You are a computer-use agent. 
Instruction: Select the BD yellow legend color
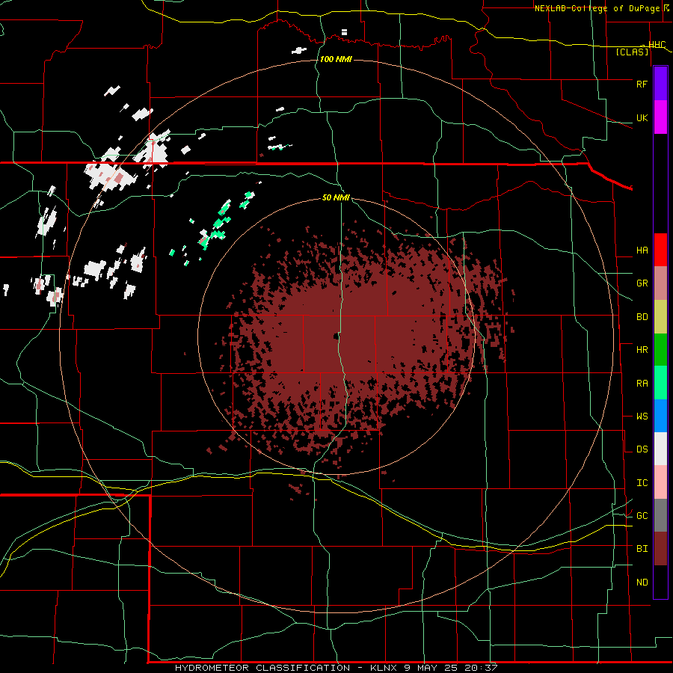point(660,316)
